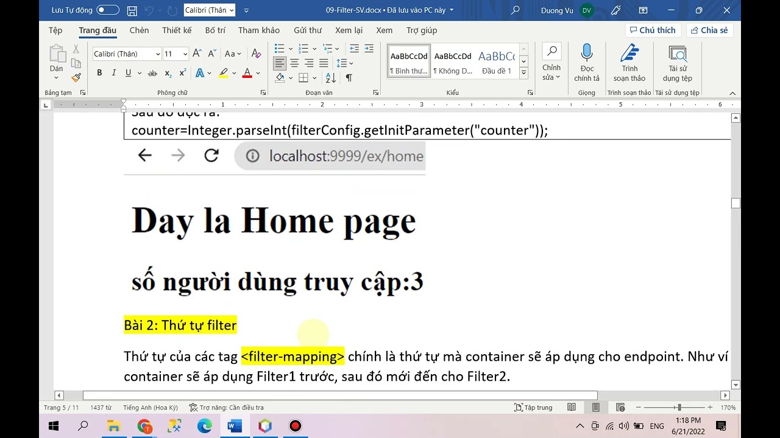This screenshot has height=438, width=780.
Task: Click the search magnifier in title bar
Action: tap(516, 10)
